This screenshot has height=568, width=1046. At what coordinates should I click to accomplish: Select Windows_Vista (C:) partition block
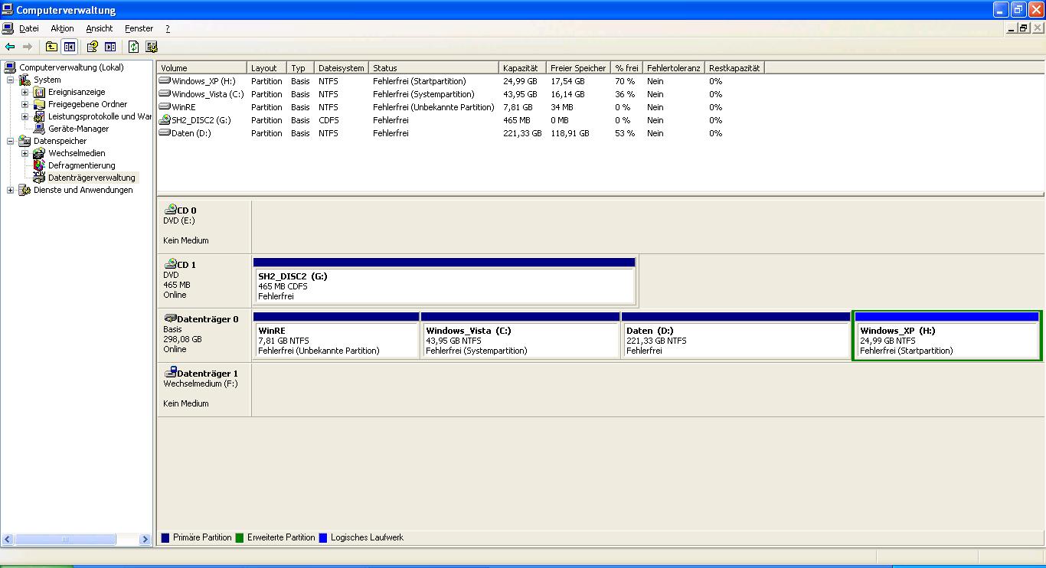(520, 335)
